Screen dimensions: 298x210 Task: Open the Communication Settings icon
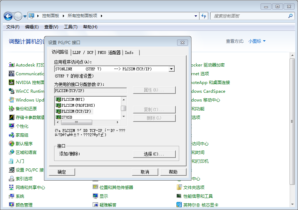point(12,73)
